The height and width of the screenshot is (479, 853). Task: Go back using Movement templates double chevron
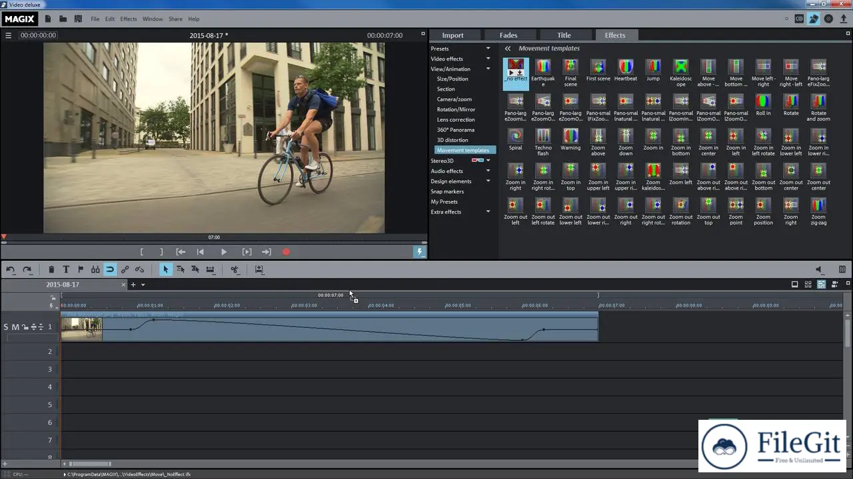[x=508, y=49]
